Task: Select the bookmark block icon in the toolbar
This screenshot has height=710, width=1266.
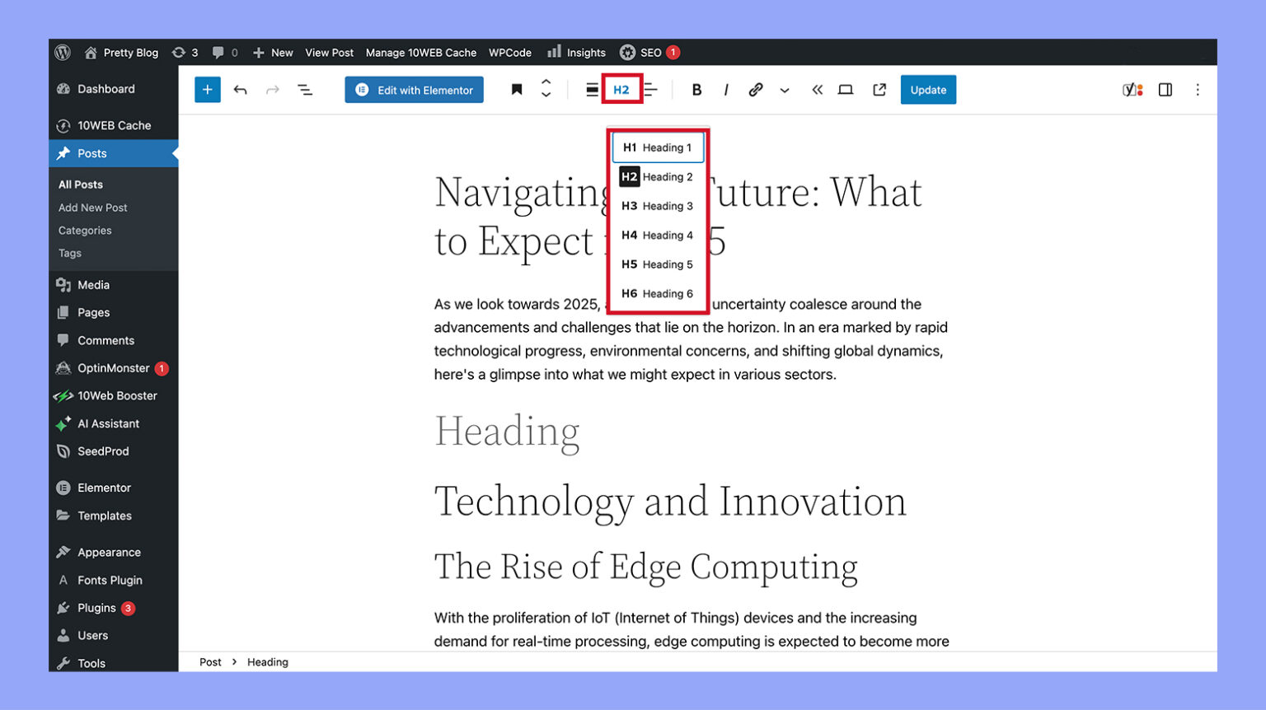Action: (x=516, y=90)
